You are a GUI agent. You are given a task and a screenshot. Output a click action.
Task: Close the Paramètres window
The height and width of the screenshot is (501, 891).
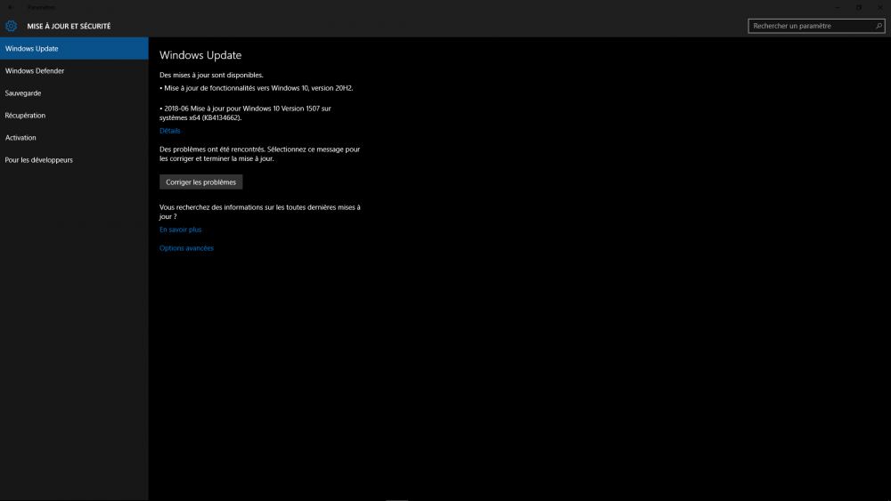point(880,7)
